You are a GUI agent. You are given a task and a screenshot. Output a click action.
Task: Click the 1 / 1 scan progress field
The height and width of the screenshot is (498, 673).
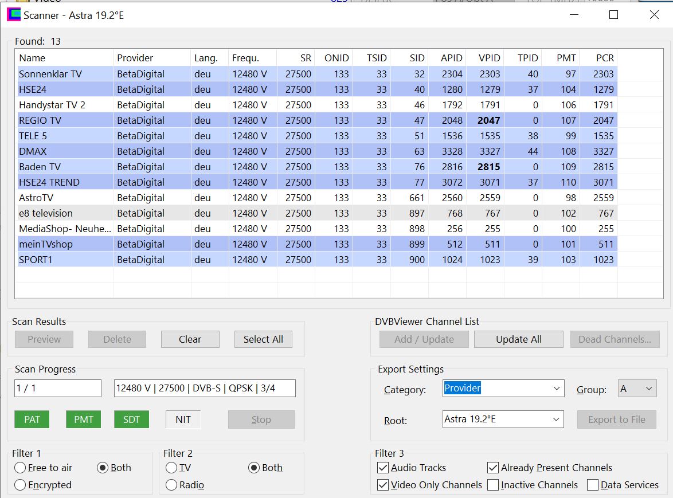58,389
